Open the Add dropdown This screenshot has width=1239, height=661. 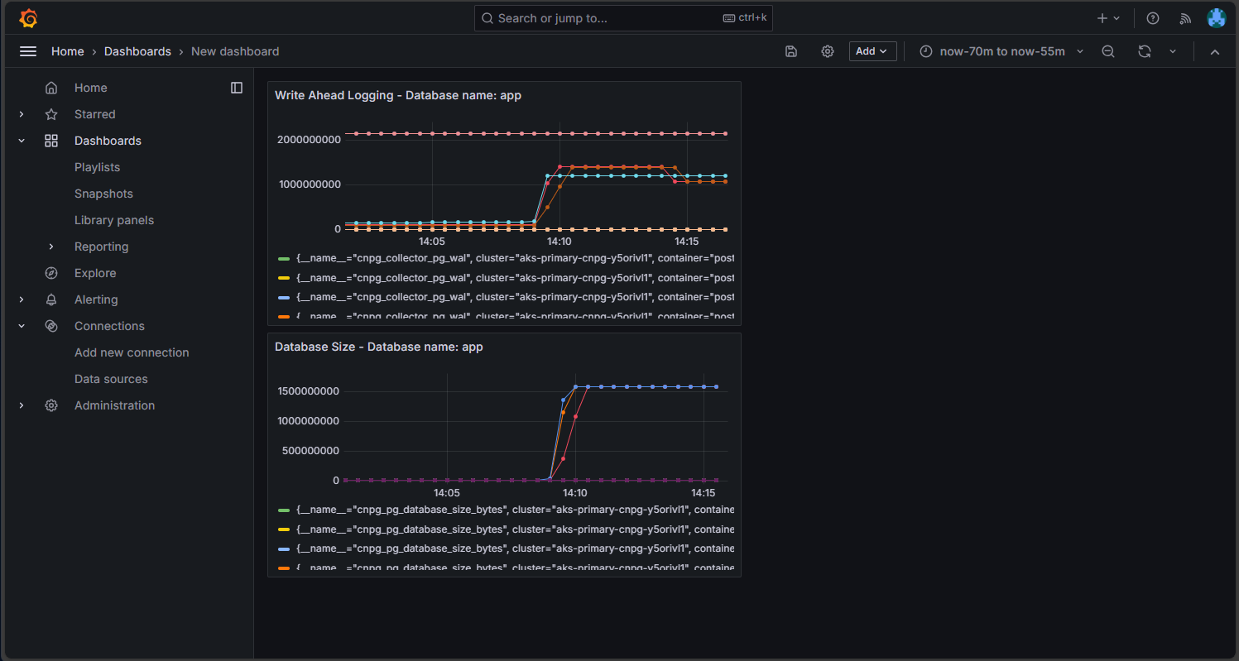872,51
